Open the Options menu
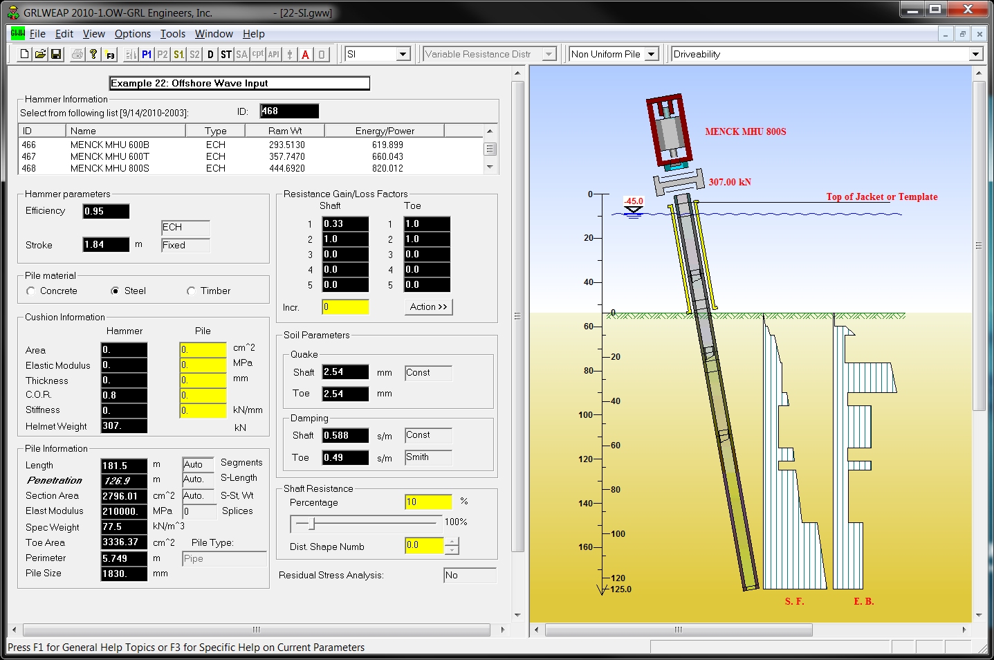Image resolution: width=994 pixels, height=660 pixels. 133,33
